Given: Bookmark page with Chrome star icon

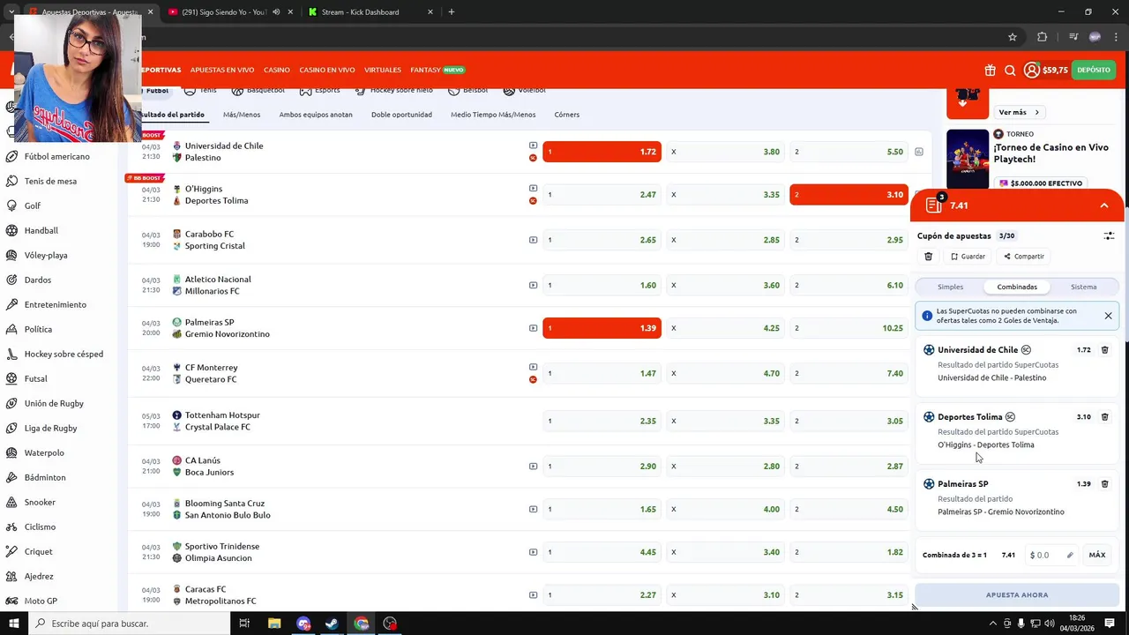Looking at the screenshot, I should [1013, 37].
